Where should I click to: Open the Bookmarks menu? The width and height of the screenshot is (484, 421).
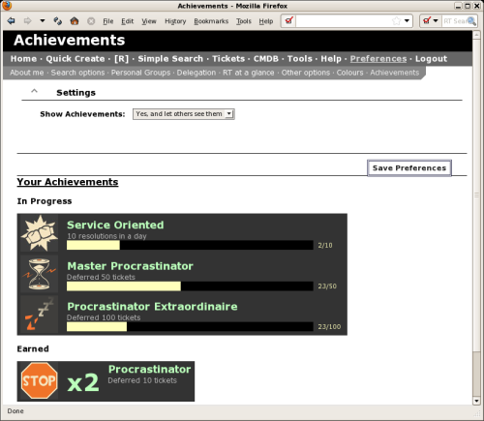[211, 21]
